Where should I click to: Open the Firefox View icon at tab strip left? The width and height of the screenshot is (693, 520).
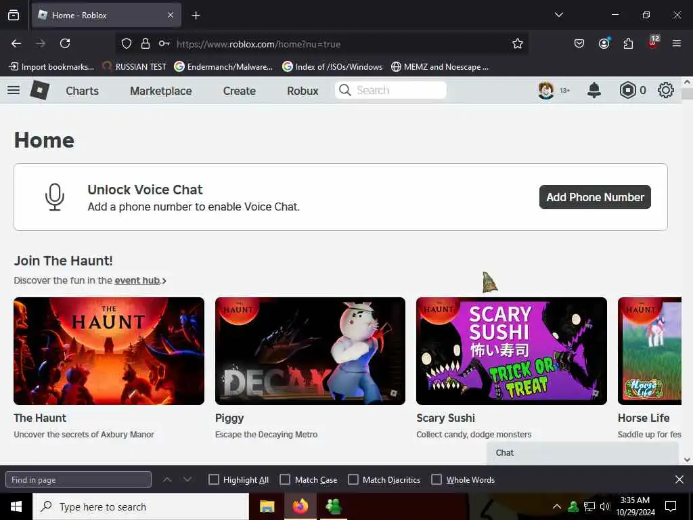pos(14,16)
